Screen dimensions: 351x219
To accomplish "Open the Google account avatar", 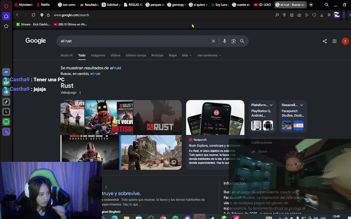I will coord(345,41).
